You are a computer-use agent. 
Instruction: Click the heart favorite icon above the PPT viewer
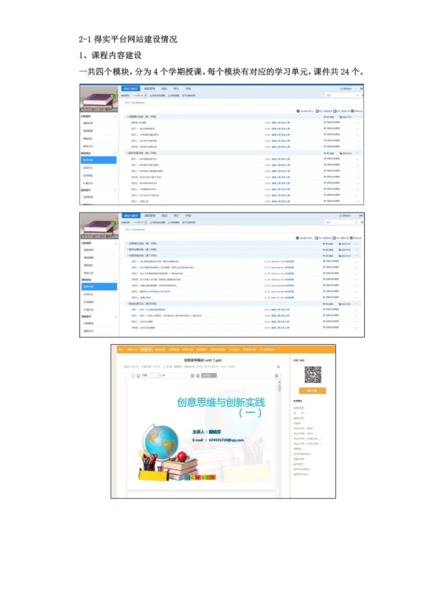[x=278, y=367]
